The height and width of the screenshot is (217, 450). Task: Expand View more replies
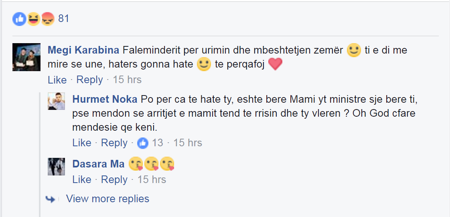tap(107, 199)
